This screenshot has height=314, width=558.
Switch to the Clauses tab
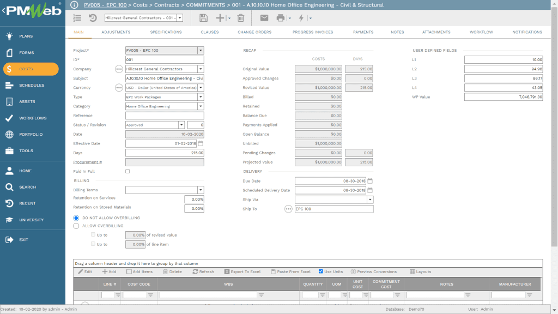(x=210, y=32)
